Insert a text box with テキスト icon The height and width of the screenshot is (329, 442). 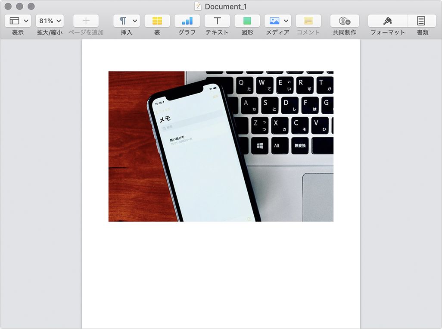point(217,21)
